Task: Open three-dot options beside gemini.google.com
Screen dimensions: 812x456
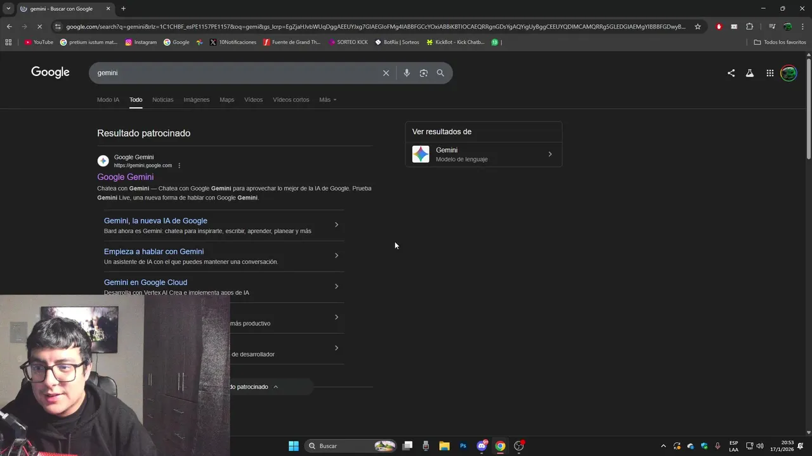Action: [180, 166]
